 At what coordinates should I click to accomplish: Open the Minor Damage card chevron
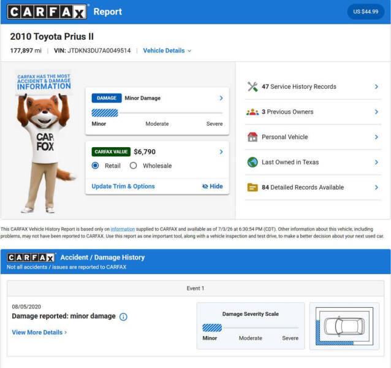[221, 98]
